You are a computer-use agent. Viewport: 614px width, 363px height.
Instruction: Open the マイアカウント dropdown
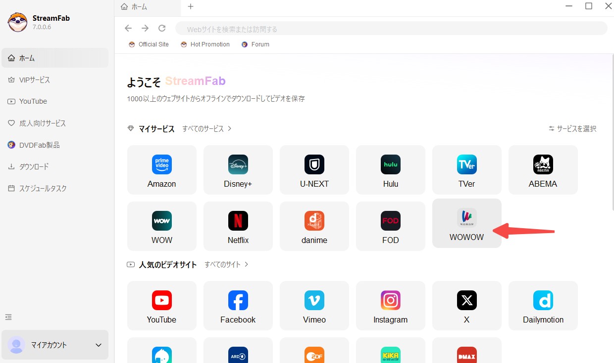pyautogui.click(x=54, y=345)
